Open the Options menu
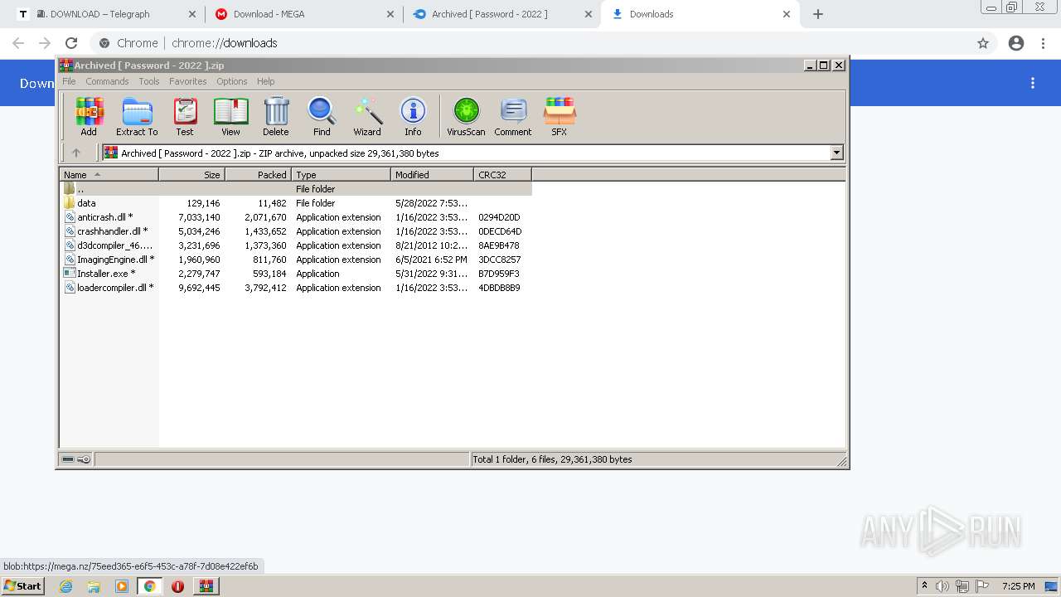Viewport: 1061px width, 597px height. [x=232, y=81]
